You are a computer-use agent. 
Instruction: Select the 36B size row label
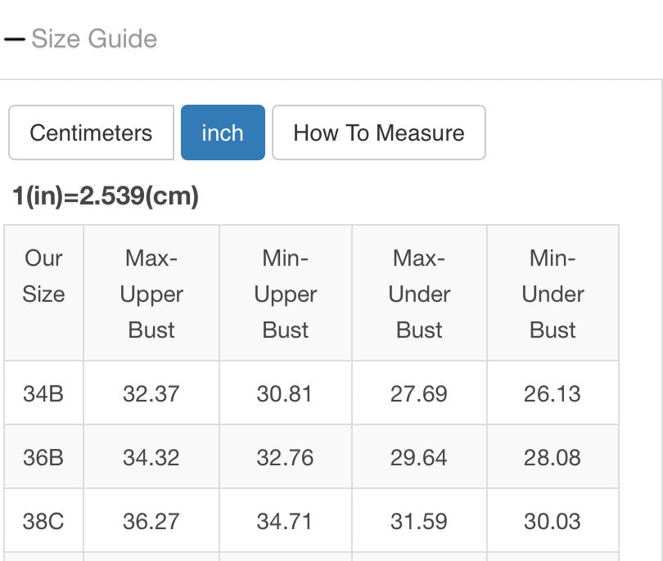(x=43, y=457)
